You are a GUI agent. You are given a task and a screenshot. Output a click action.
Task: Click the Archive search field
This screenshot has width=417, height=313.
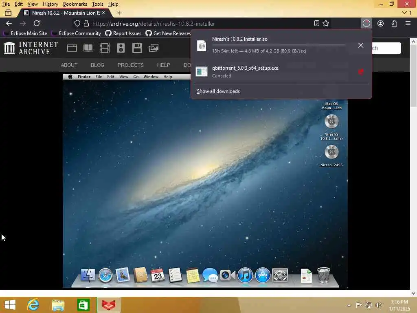coord(386,48)
